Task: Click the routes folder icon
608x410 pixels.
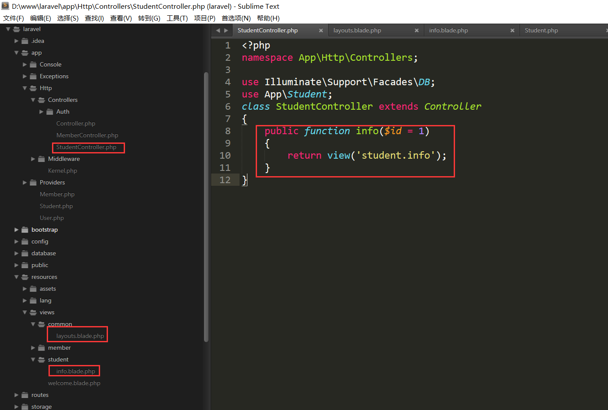Action: tap(25, 395)
